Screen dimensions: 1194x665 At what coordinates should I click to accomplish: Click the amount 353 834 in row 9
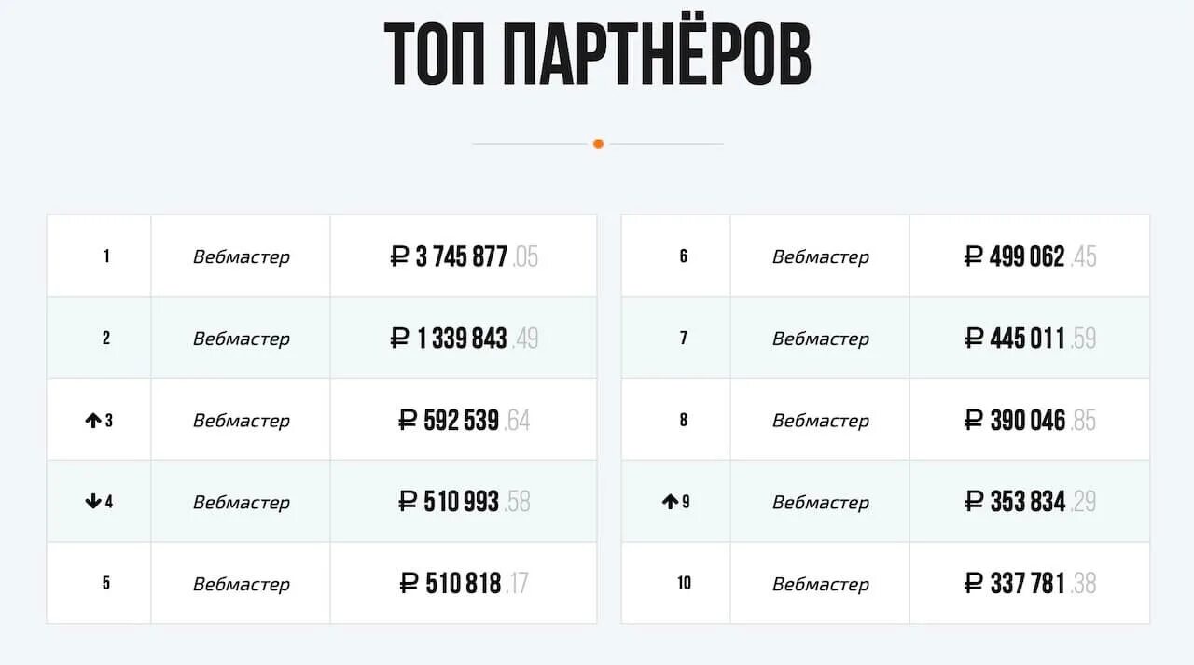pyautogui.click(x=1027, y=502)
